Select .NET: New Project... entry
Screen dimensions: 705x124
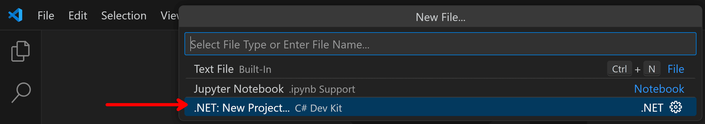[x=440, y=108]
